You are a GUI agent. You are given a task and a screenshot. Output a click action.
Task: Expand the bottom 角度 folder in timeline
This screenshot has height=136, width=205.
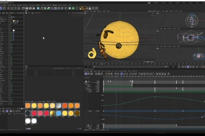click(x=87, y=127)
